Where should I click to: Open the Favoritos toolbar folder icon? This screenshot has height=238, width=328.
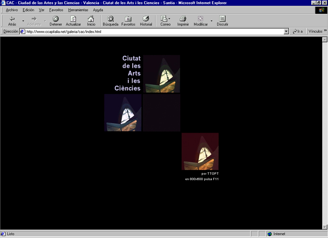128,19
